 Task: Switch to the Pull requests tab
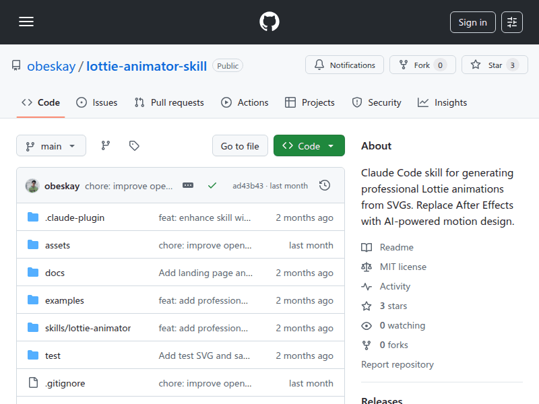coord(169,102)
